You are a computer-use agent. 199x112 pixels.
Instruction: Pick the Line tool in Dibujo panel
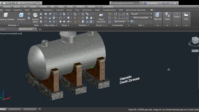click(64, 18)
